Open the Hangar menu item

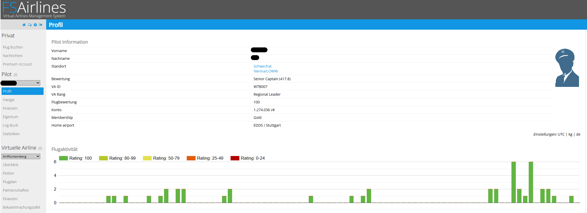tap(9, 100)
